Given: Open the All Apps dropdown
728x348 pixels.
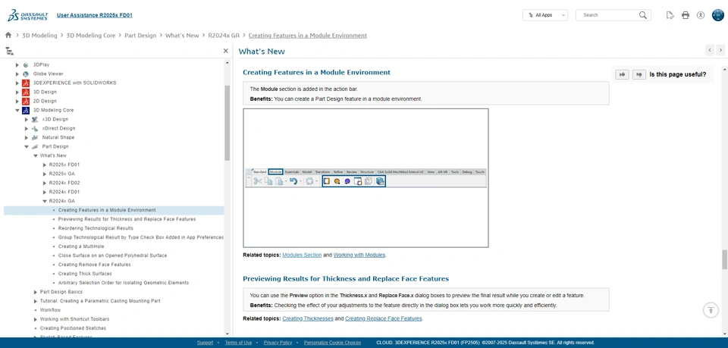Looking at the screenshot, I should (x=545, y=15).
